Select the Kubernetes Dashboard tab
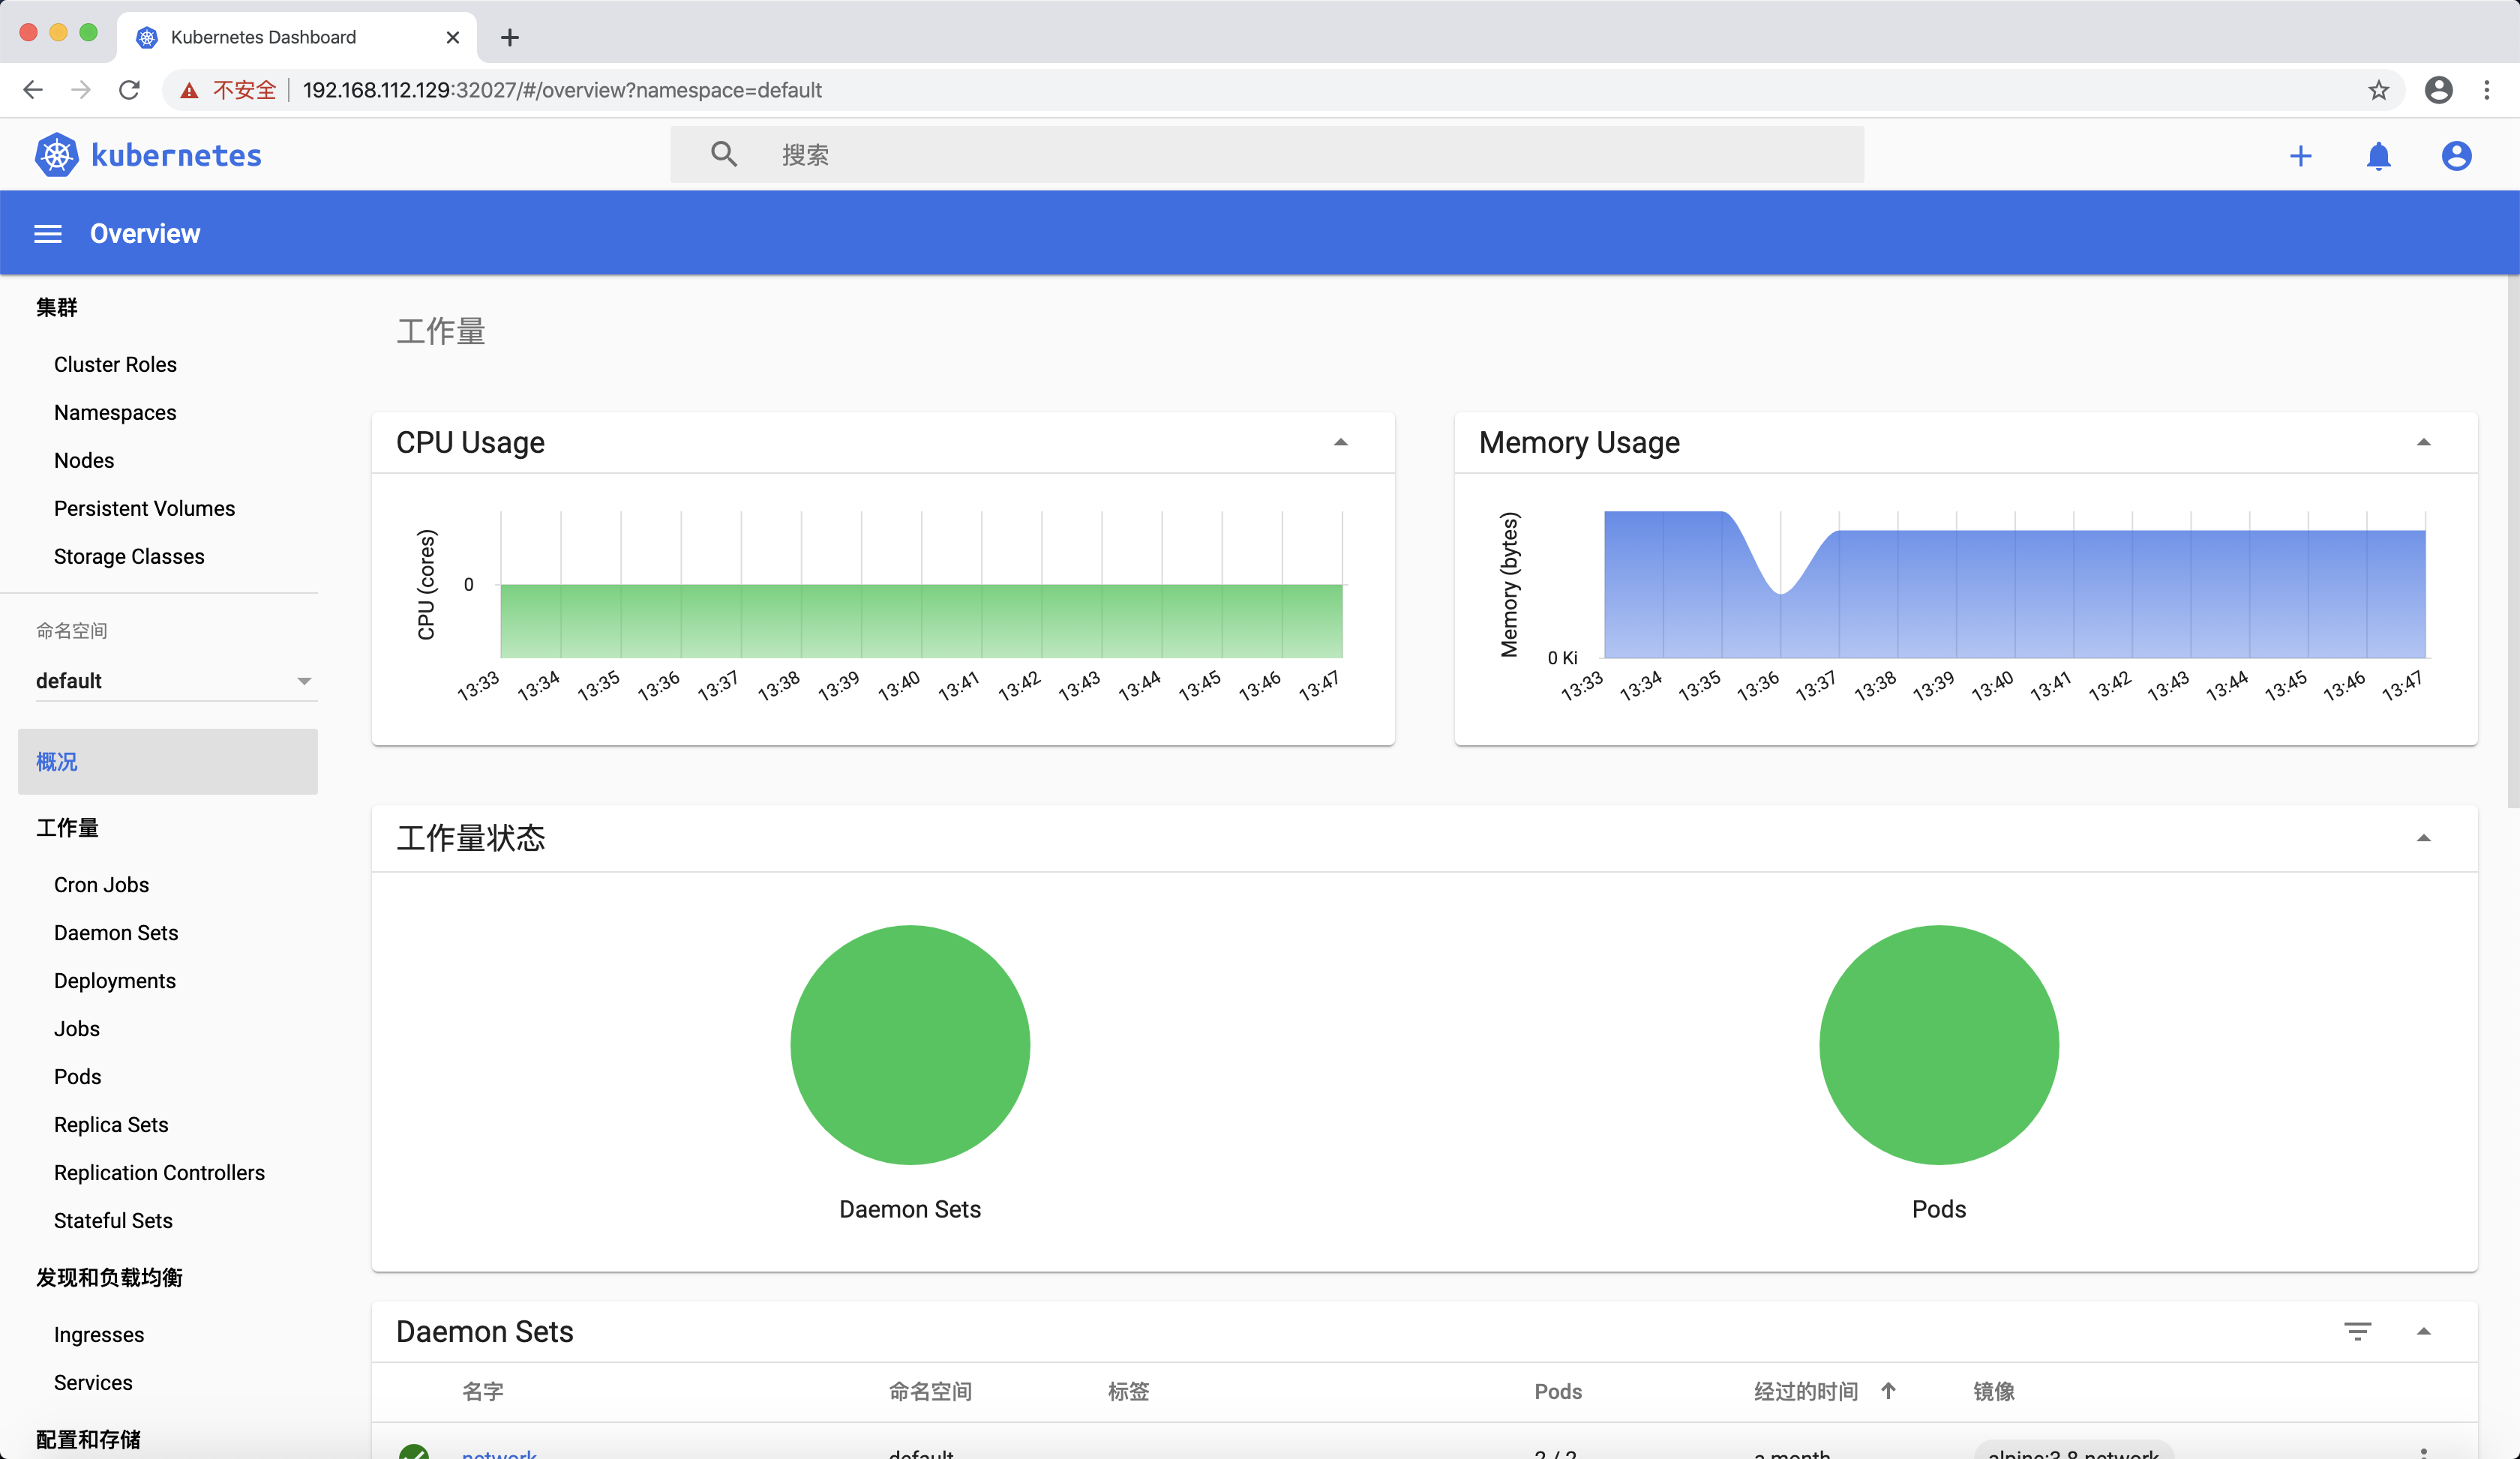Image resolution: width=2520 pixels, height=1459 pixels. point(297,37)
